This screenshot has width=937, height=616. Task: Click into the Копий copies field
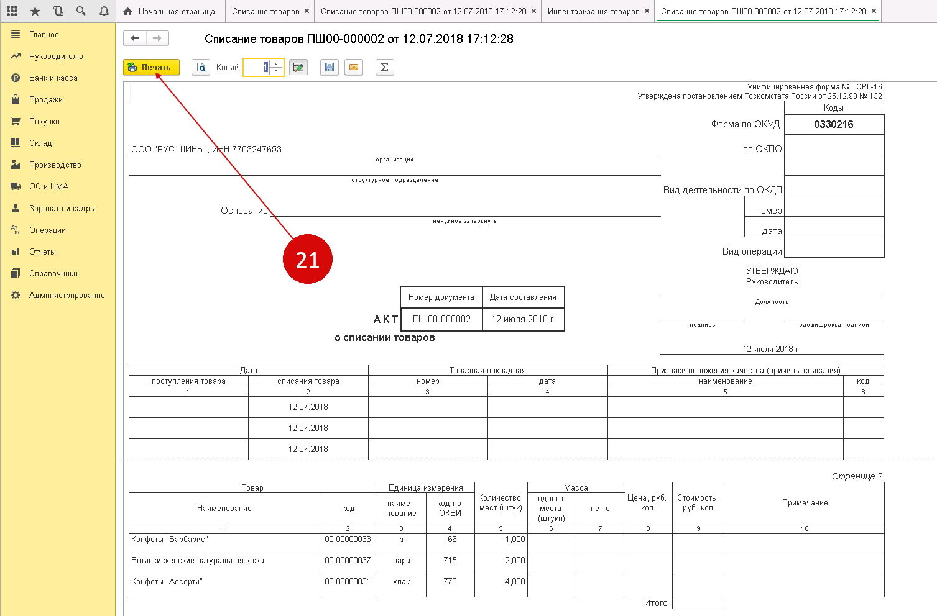point(256,67)
